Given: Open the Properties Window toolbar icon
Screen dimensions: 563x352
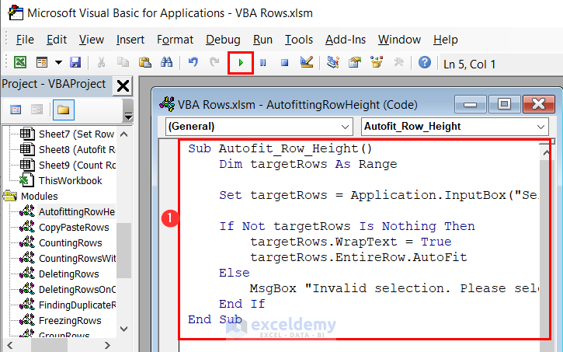Looking at the screenshot, I should (355, 62).
